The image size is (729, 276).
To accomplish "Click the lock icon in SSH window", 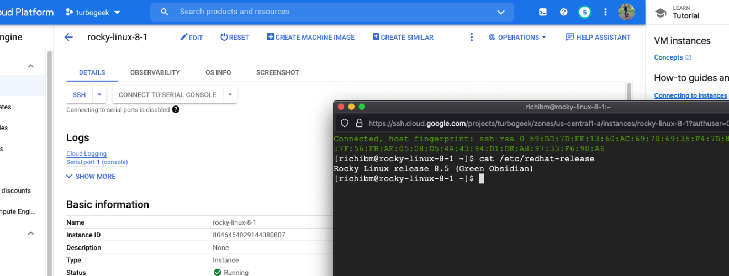I will click(359, 124).
